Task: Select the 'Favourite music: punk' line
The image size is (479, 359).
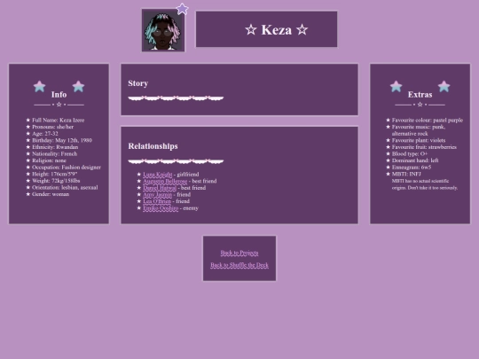Action: 419,130
